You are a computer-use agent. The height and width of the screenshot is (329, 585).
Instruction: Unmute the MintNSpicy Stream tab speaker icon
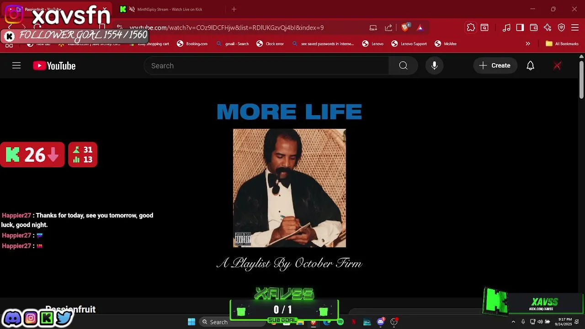click(x=132, y=9)
